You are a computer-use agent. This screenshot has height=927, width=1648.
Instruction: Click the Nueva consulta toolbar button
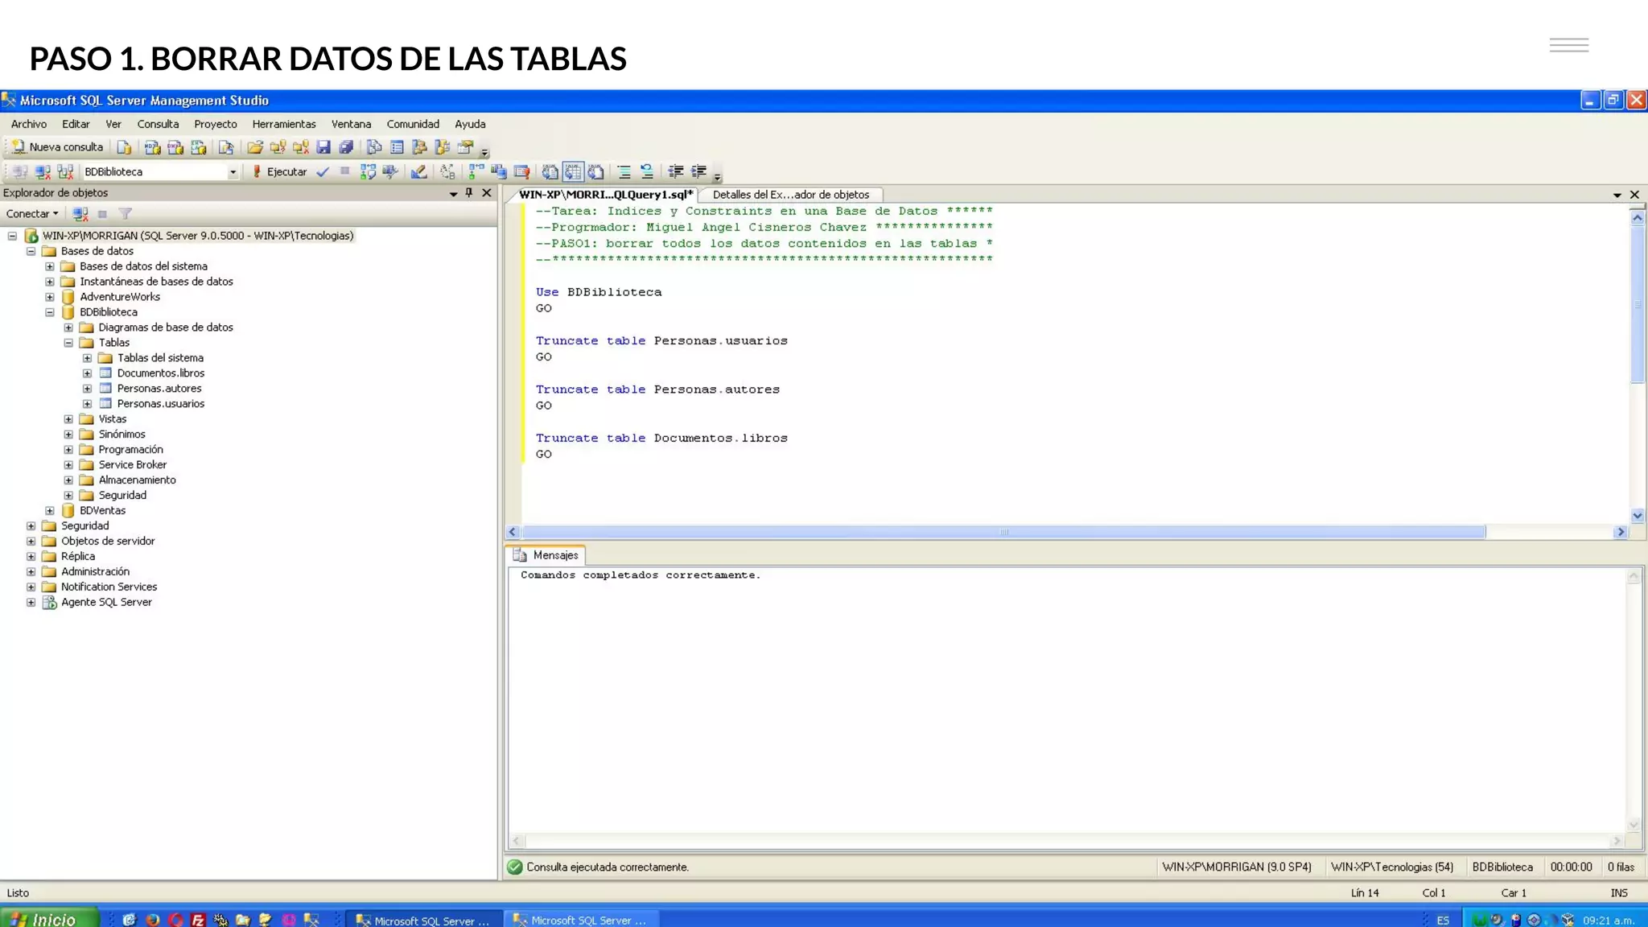click(x=57, y=147)
